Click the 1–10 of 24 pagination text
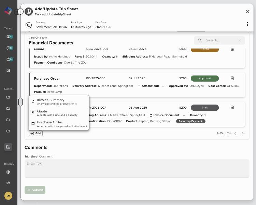256x205 pixels. [224, 133]
